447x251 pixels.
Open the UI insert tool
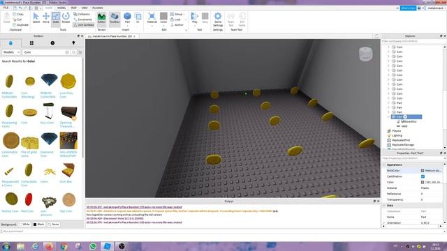tap(138, 17)
